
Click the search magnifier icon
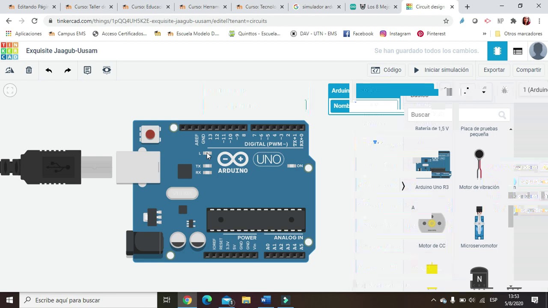tap(502, 115)
